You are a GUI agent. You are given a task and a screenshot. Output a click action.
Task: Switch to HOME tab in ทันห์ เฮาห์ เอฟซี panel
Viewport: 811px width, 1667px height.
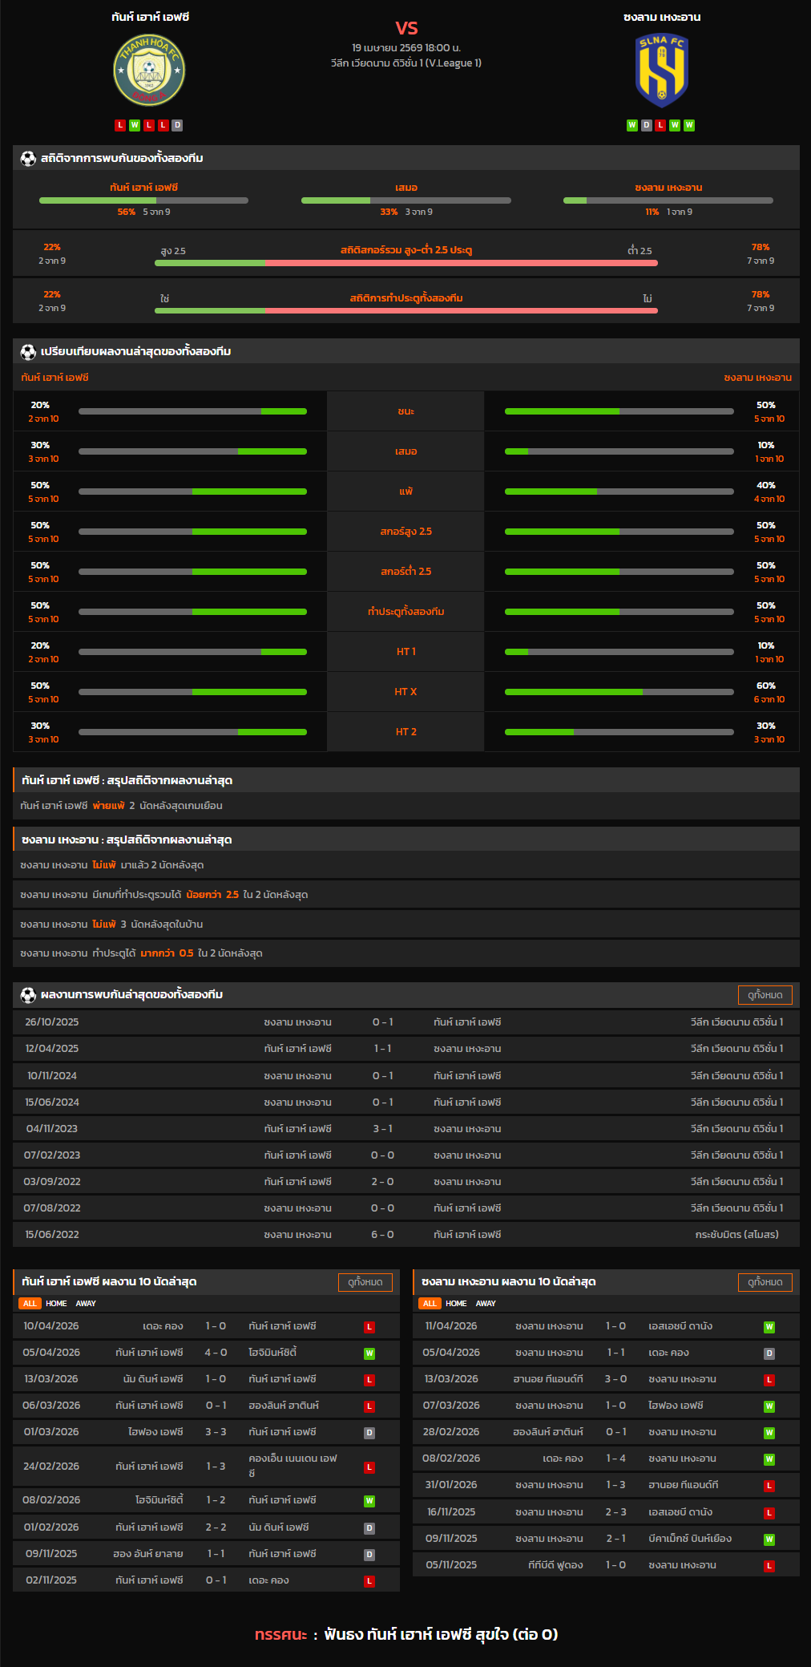[56, 1304]
